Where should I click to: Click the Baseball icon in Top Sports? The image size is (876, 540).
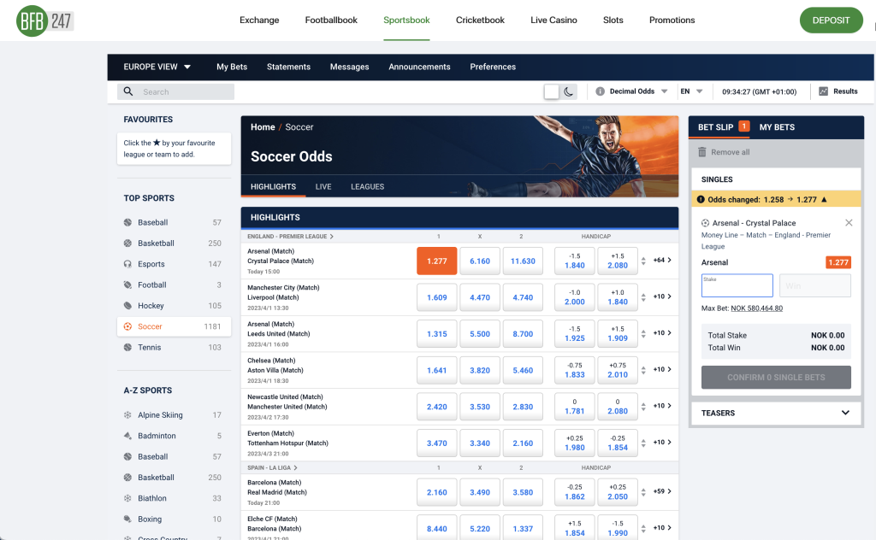pos(127,222)
